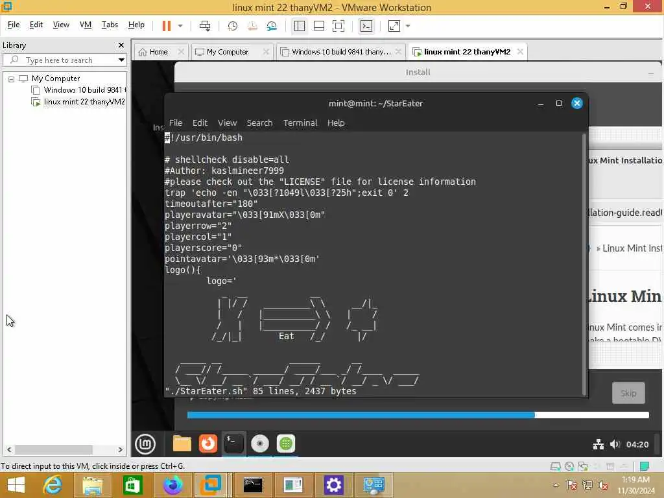Open Internet Explorer from the taskbar
The height and width of the screenshot is (498, 664).
[53, 485]
